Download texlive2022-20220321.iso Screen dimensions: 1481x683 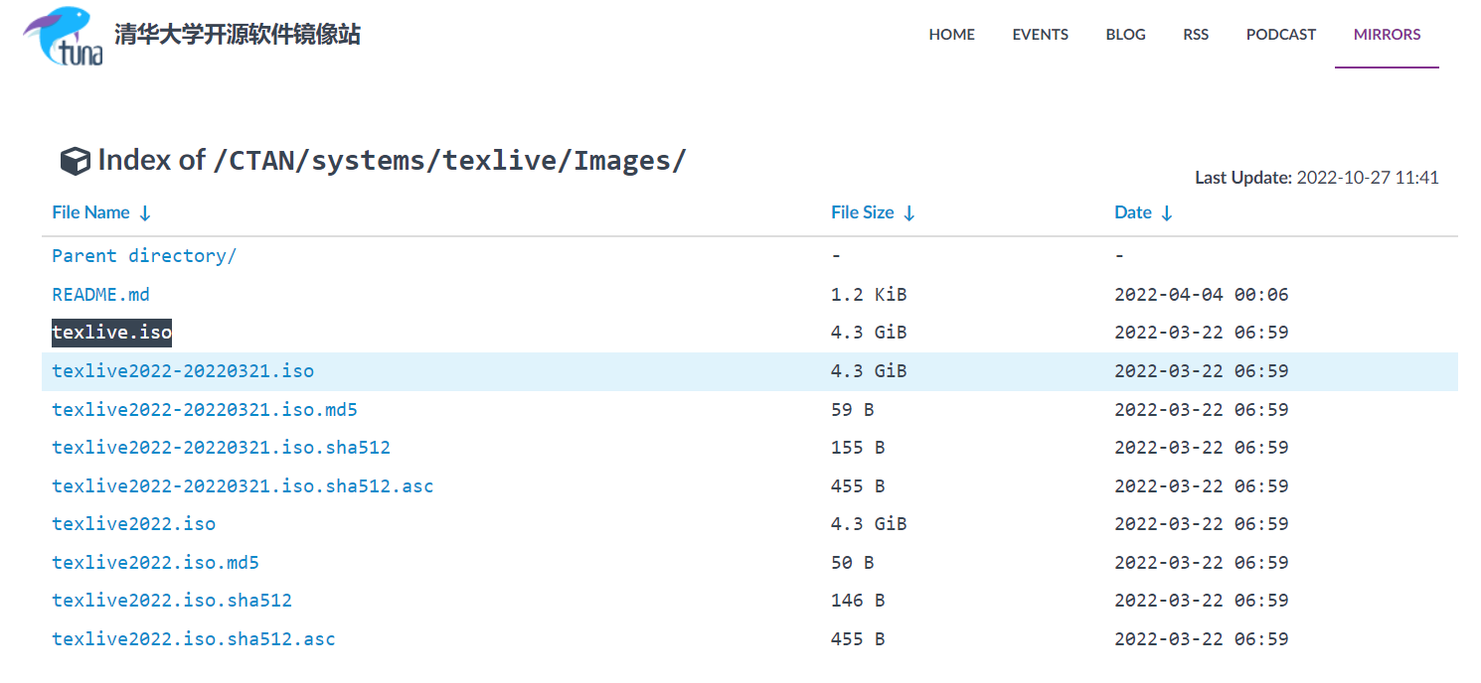[183, 371]
